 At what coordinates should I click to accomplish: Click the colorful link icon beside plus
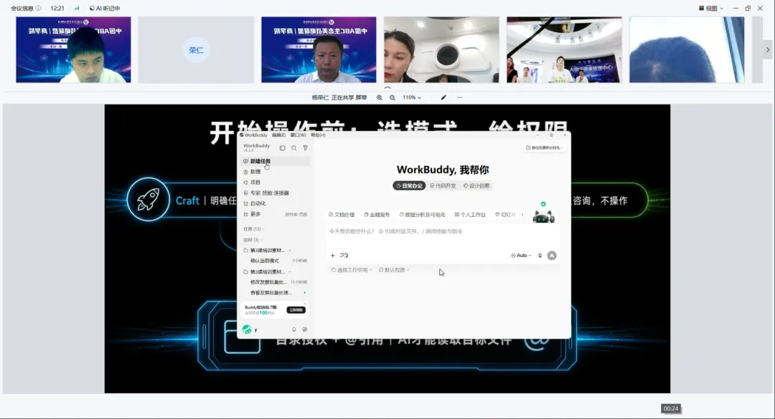344,256
